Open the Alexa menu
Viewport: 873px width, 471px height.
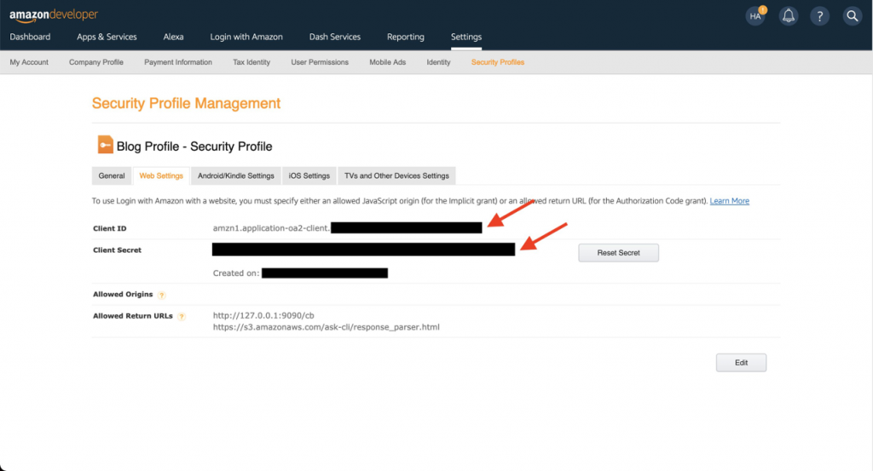(173, 37)
